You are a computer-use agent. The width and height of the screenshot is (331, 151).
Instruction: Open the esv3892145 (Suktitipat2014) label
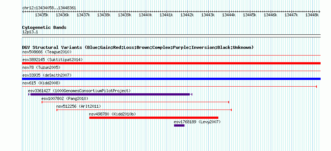[52, 60]
